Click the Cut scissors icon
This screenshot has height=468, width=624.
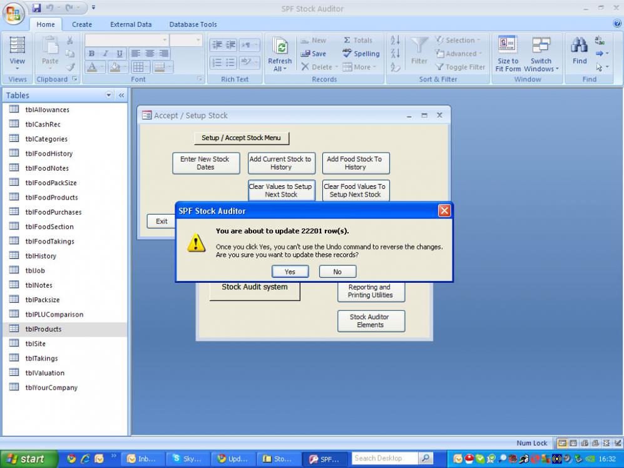pyautogui.click(x=69, y=40)
